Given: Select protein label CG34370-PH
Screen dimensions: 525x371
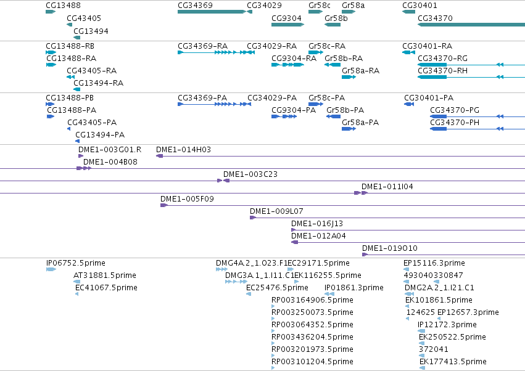Looking at the screenshot, I should (x=455, y=123).
